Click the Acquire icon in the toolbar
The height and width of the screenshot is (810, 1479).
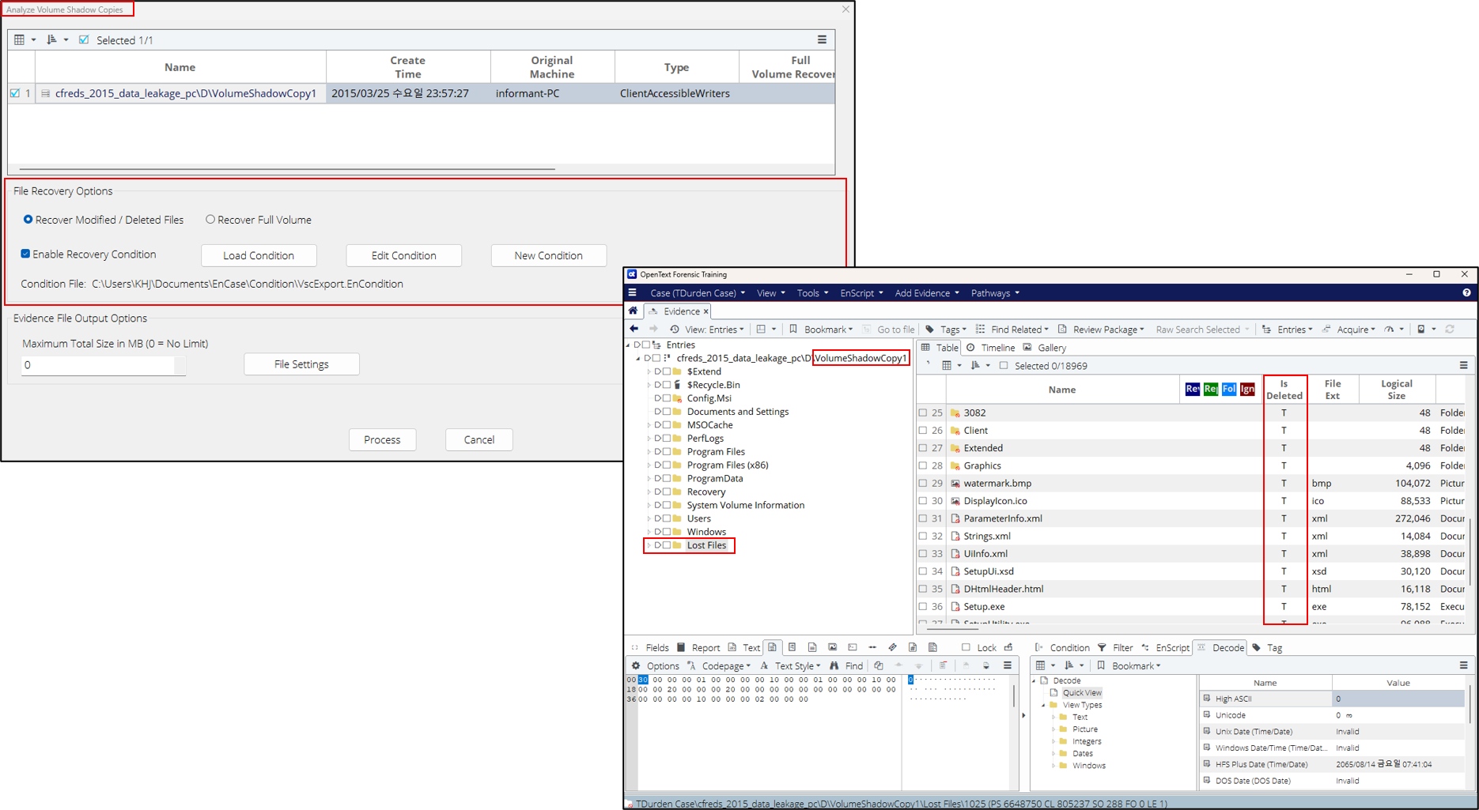click(1326, 330)
